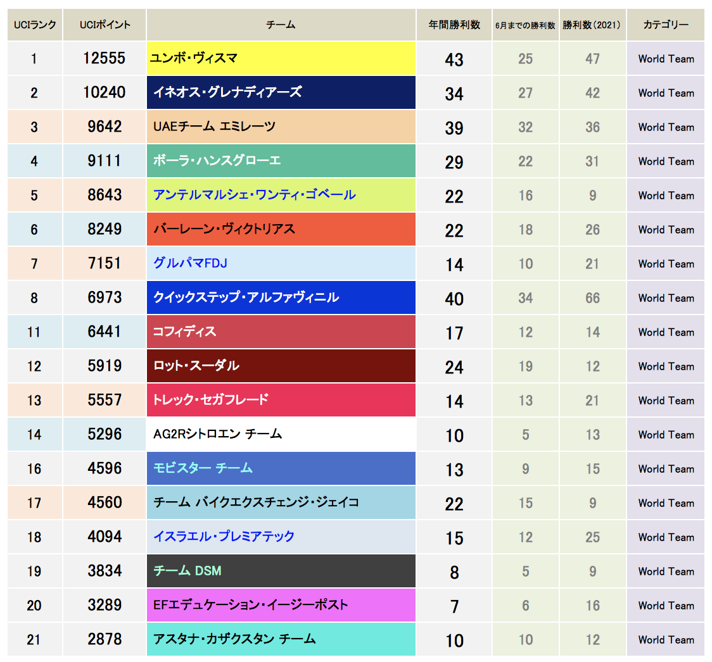This screenshot has height=662, width=712.
Task: Click annual wins value 39
Action: (454, 128)
